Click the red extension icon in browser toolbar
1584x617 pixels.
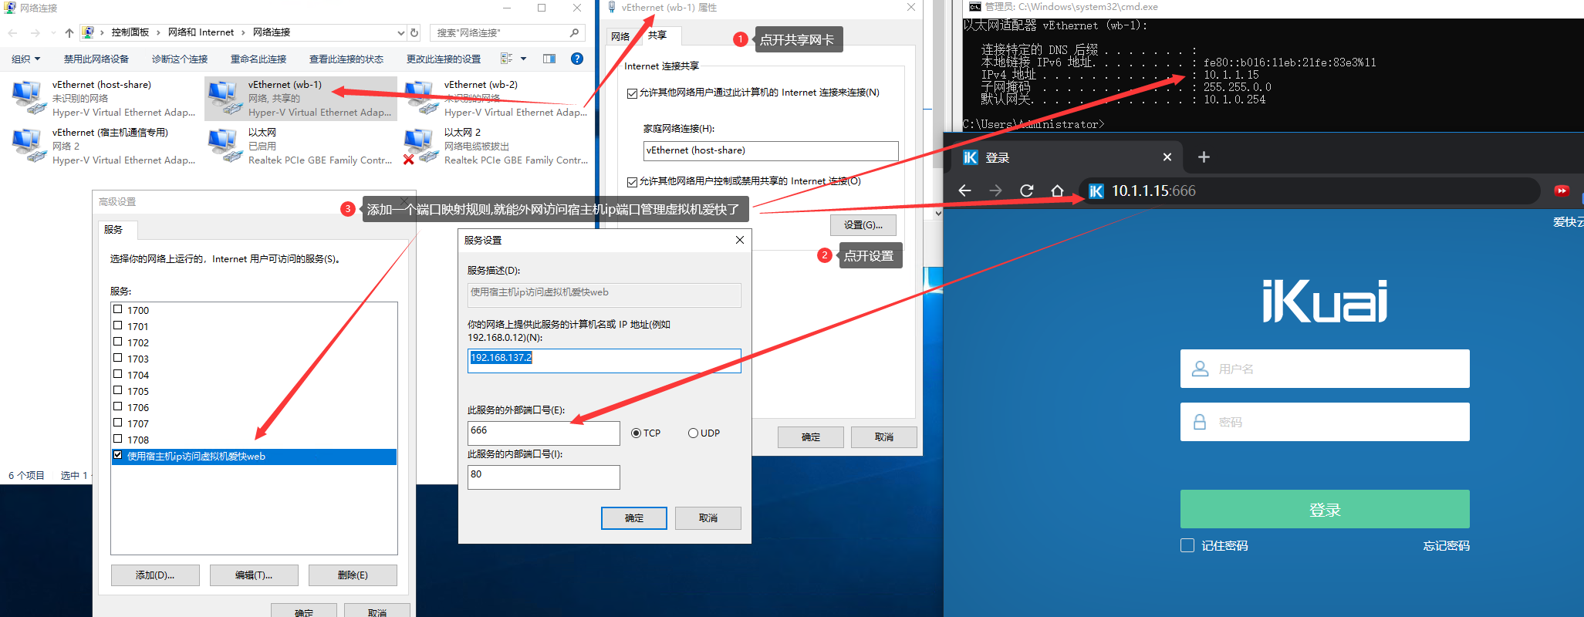click(1561, 190)
